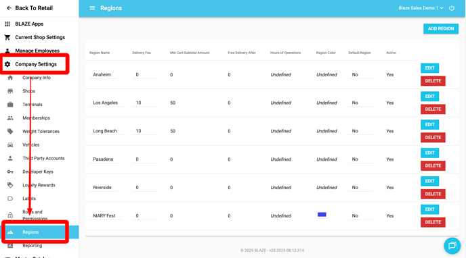Open Developer Keys menu item
The height and width of the screenshot is (258, 466).
click(x=38, y=172)
